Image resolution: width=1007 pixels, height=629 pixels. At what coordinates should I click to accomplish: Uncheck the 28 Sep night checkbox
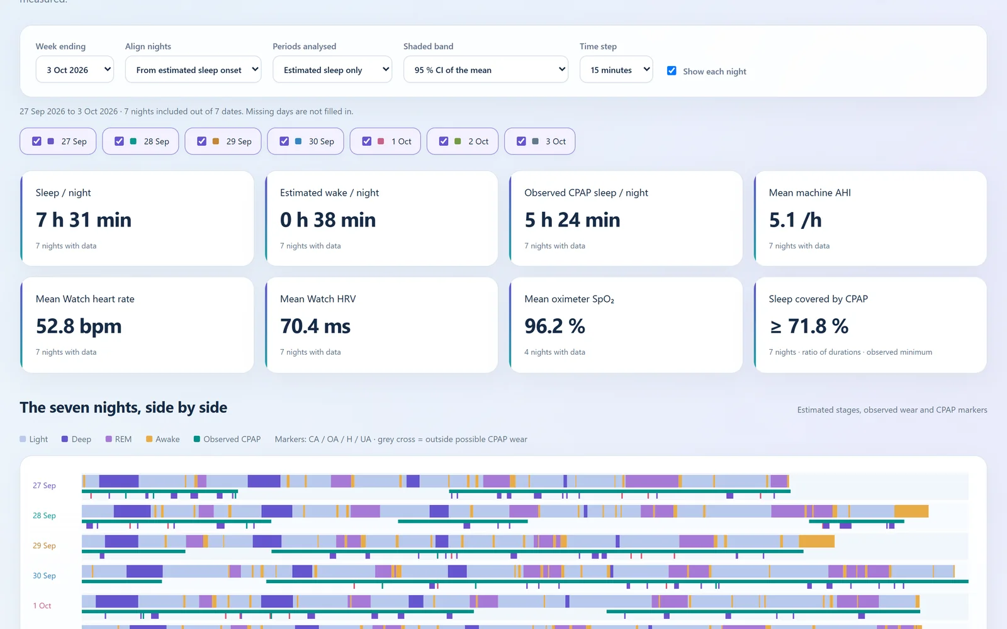tap(119, 142)
